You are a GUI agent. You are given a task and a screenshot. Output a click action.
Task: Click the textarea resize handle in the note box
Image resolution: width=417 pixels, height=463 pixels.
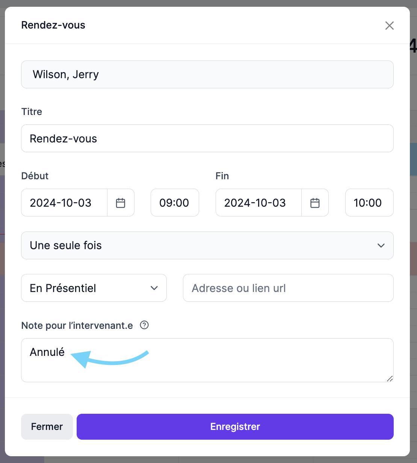pyautogui.click(x=390, y=378)
